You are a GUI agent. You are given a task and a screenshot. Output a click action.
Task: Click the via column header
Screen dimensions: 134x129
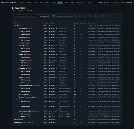coord(59,23)
